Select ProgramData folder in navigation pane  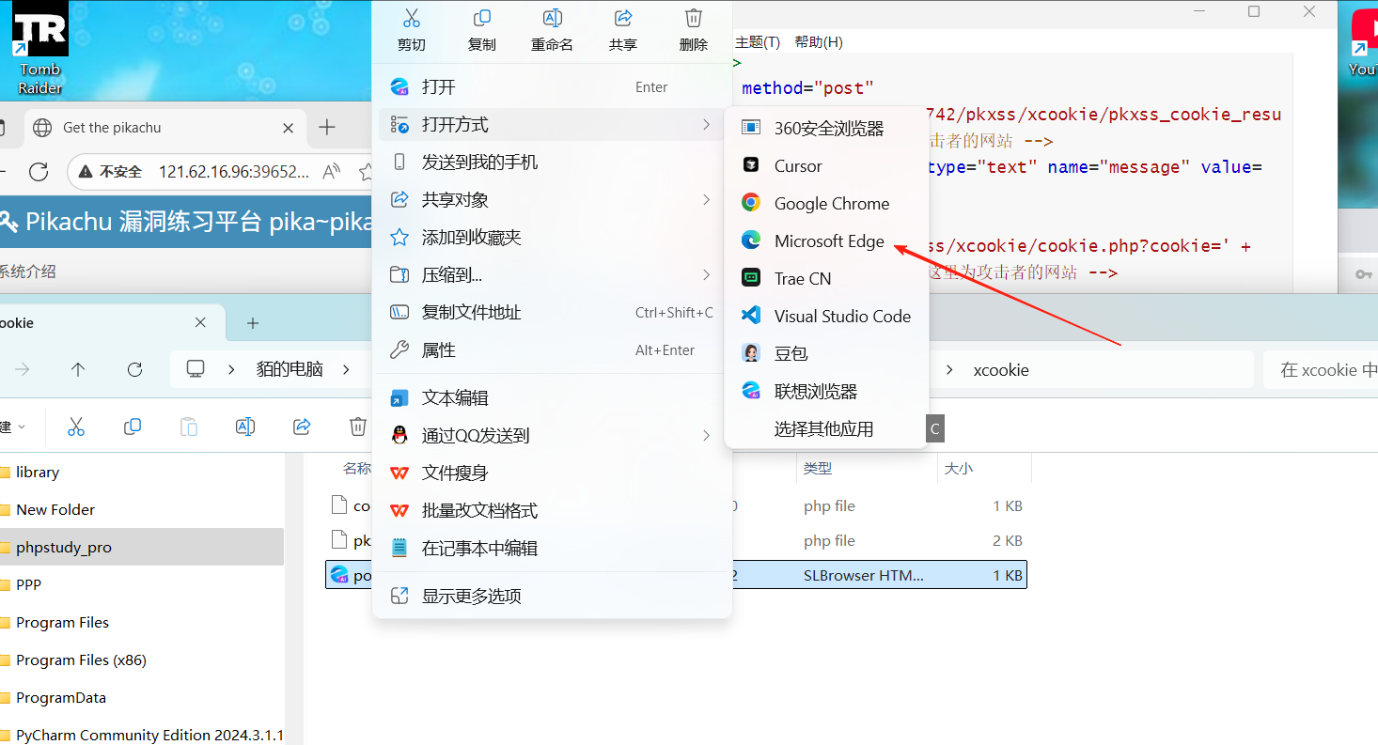click(141, 697)
